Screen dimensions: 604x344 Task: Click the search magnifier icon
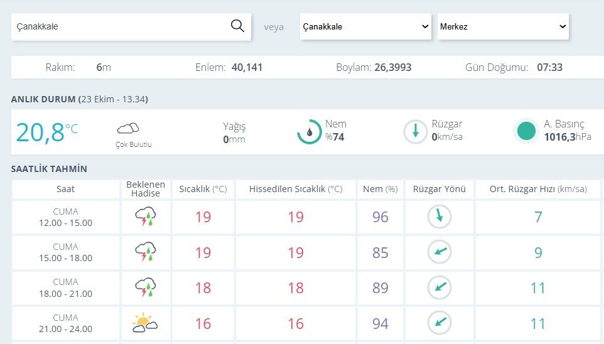tap(237, 26)
